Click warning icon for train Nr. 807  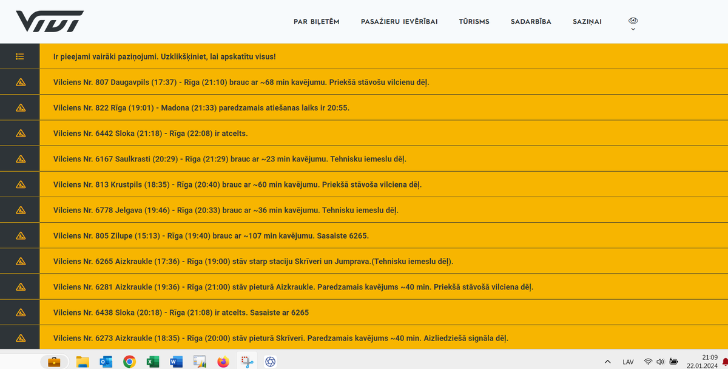pos(20,82)
